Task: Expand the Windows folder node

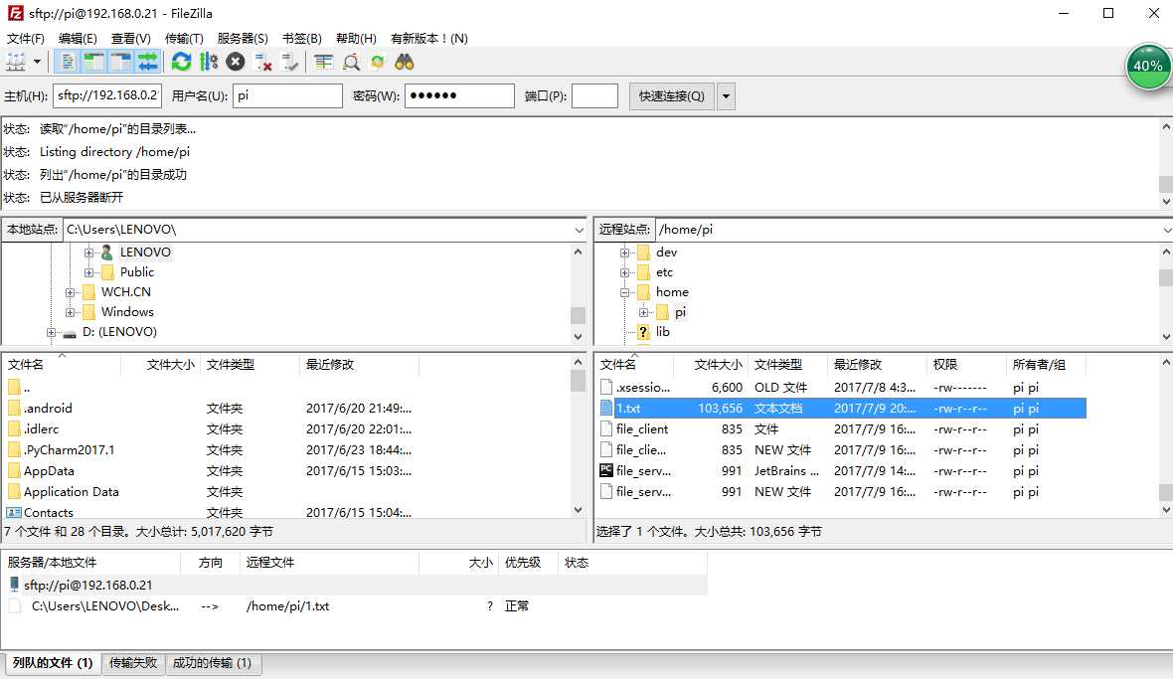Action: click(71, 312)
